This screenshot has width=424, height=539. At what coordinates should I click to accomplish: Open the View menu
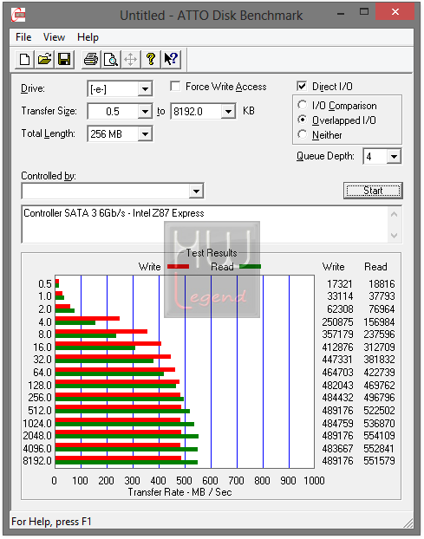(x=54, y=37)
